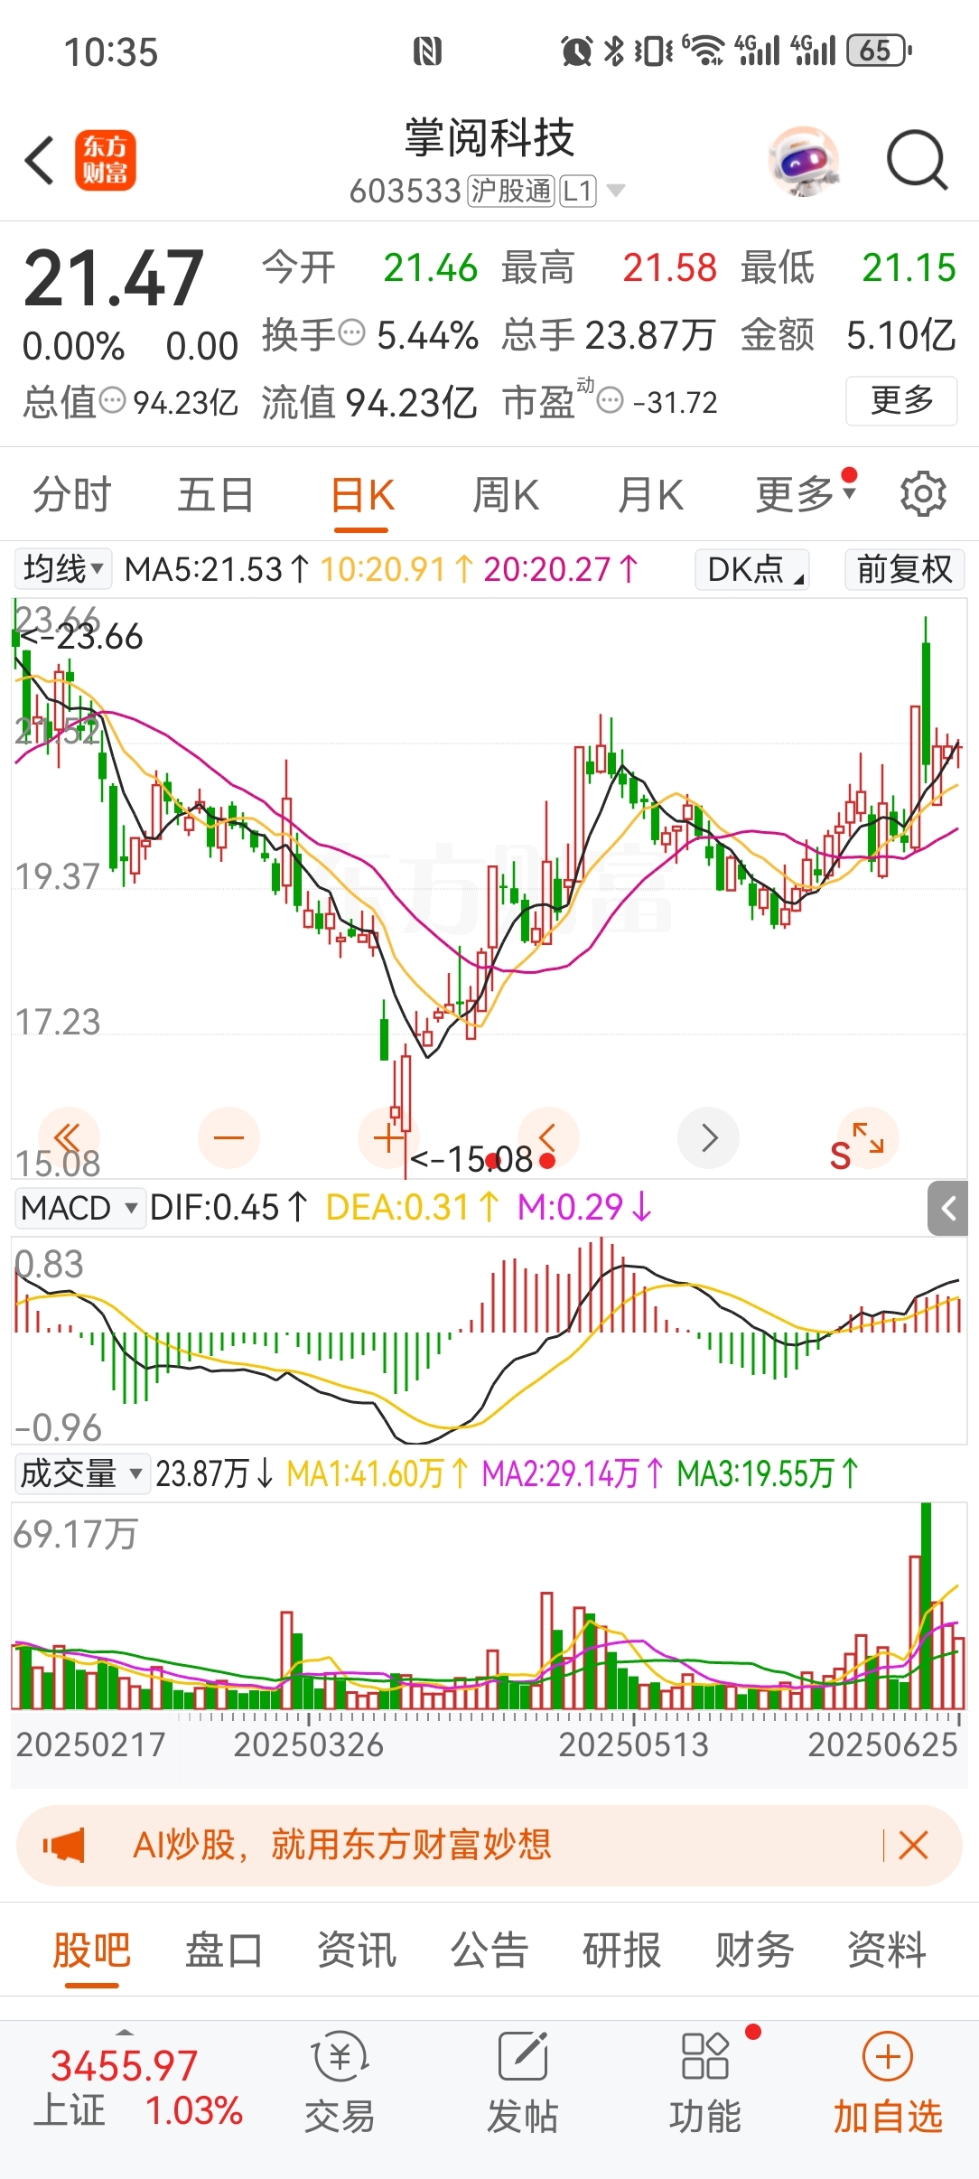Expand the stock name dropdown triangle

click(616, 191)
